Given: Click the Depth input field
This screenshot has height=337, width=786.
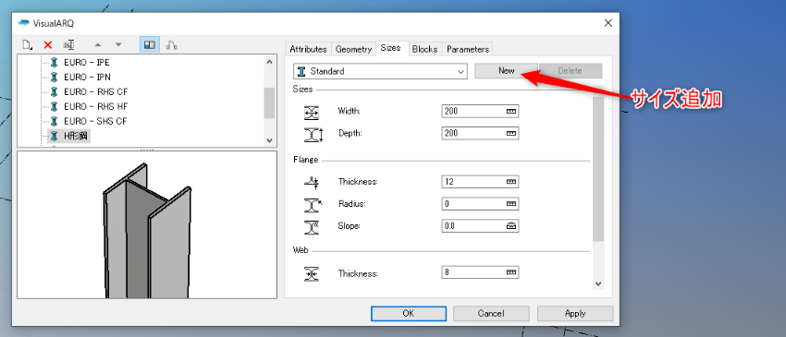Looking at the screenshot, I should tap(480, 133).
